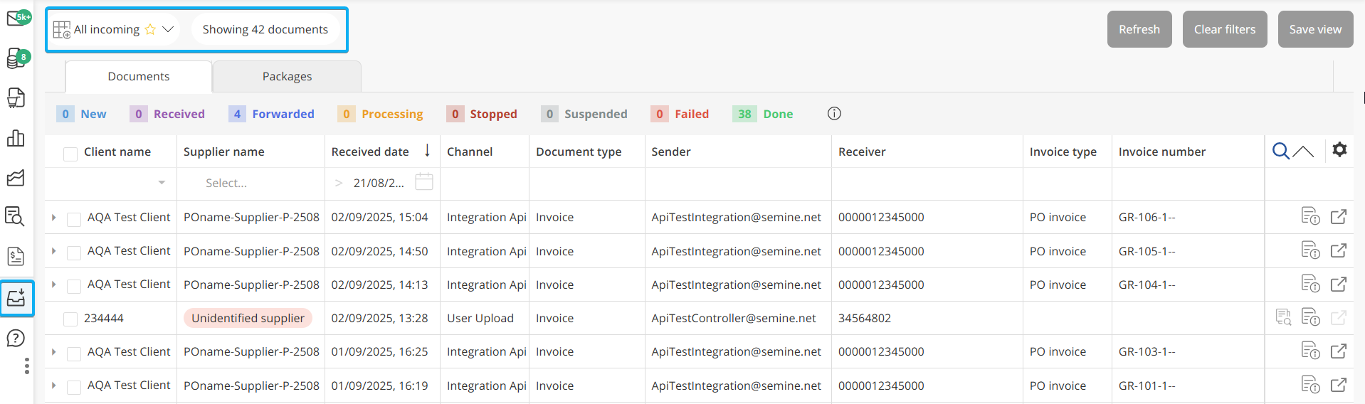Open document info for GR-104-1-- row

point(1310,284)
